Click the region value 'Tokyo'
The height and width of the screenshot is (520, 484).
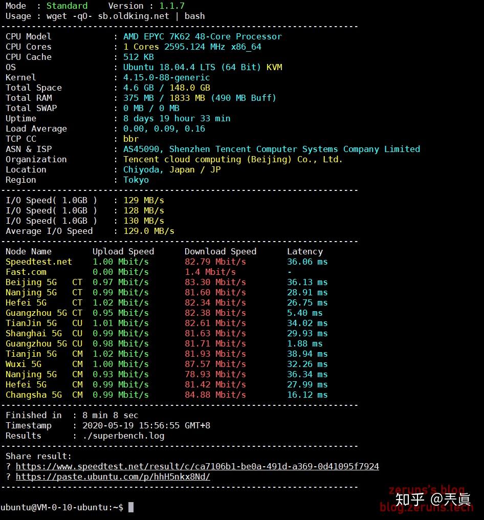tap(136, 180)
